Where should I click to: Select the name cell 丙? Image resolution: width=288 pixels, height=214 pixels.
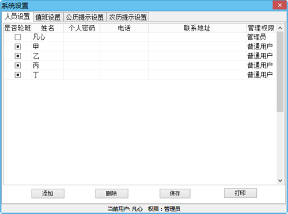coord(48,66)
